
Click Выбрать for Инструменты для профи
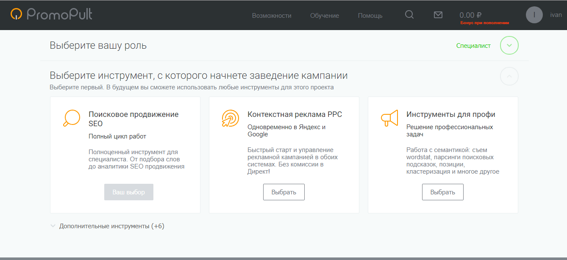(x=442, y=192)
